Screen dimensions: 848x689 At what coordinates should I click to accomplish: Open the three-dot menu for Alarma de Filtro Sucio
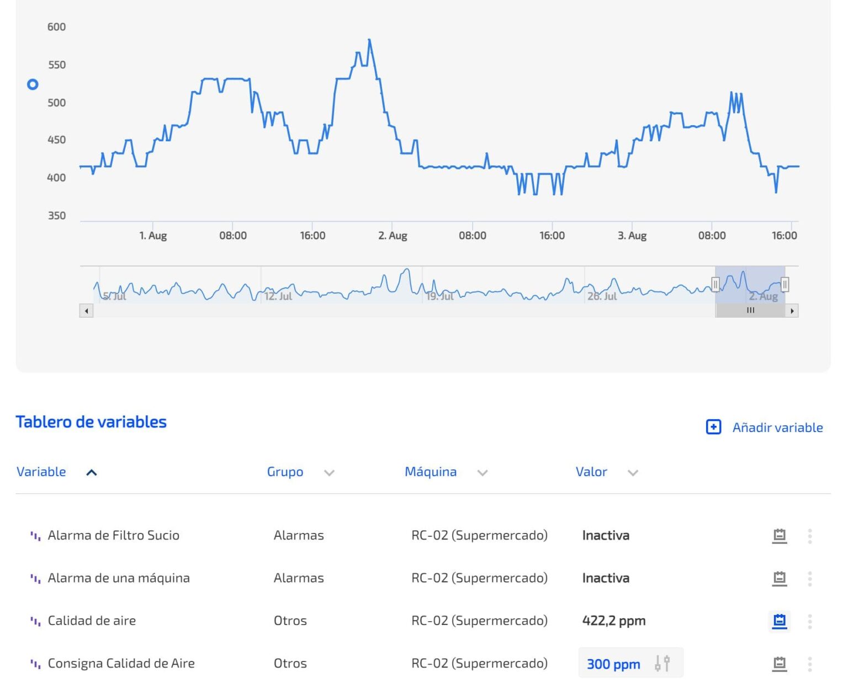click(x=809, y=535)
